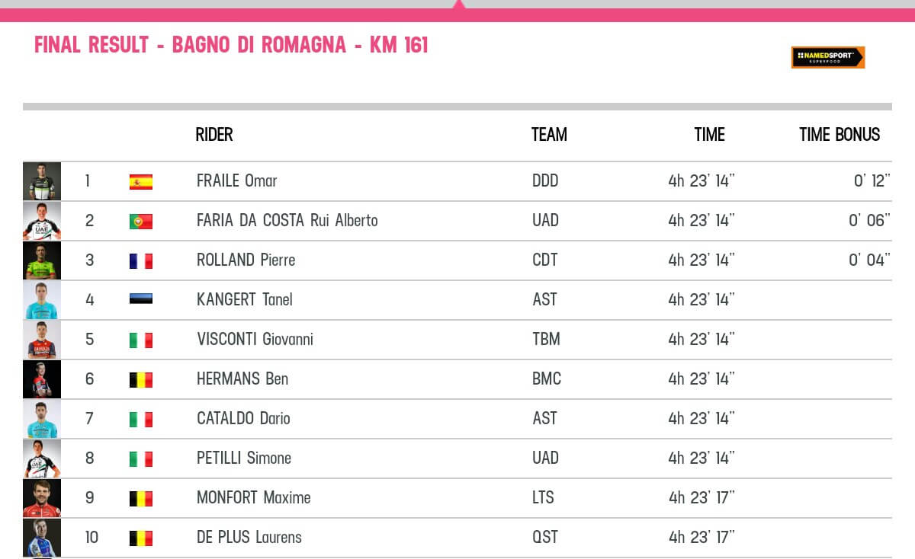Click the TEAM column header
Screen dimensions: 915x559
(549, 135)
